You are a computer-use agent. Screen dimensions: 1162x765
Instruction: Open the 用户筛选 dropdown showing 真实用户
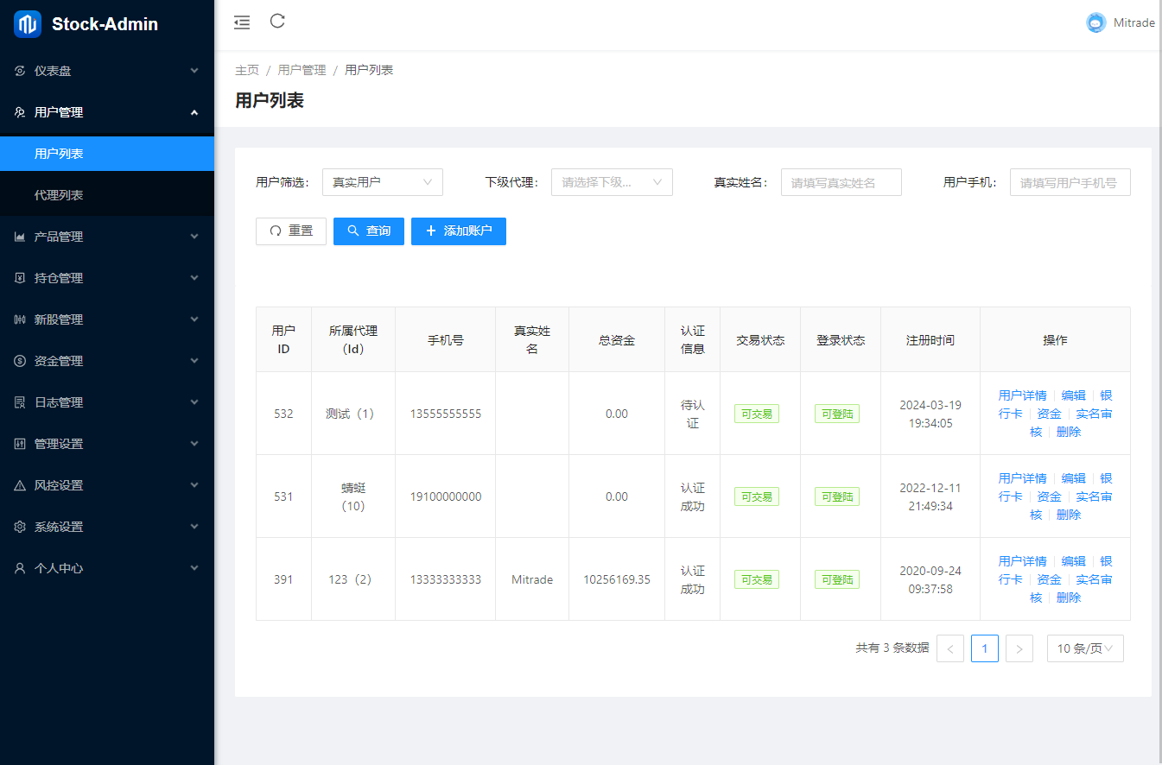[382, 182]
